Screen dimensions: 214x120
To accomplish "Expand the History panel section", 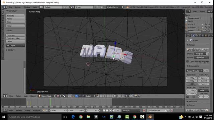I will click(10, 50).
